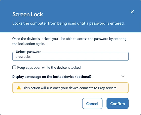
Task: Open 'Display a message on the locked device' section
Action: [52, 77]
